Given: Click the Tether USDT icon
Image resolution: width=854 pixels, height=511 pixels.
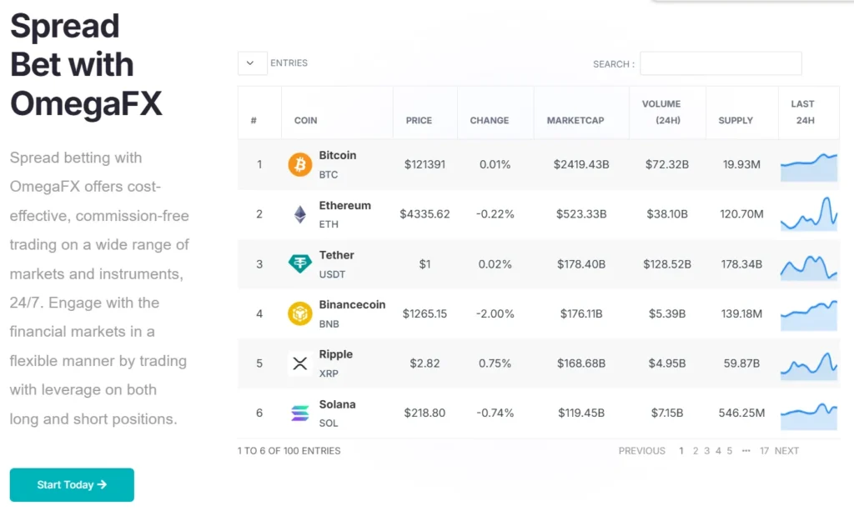Looking at the screenshot, I should (x=300, y=264).
